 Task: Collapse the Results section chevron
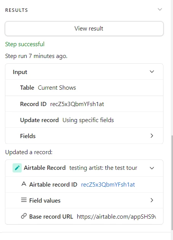(160, 10)
